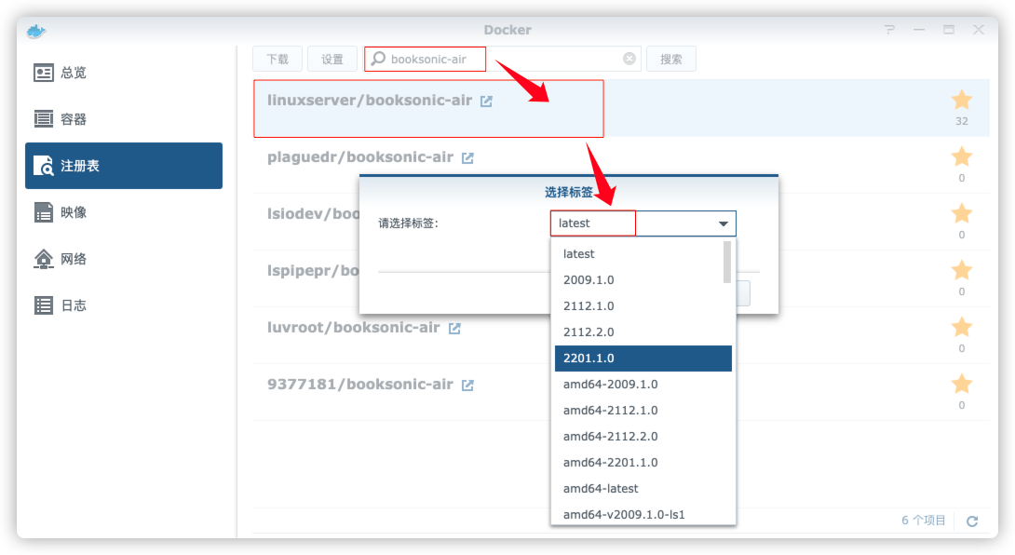Open the 映像 images section
This screenshot has width=1015, height=555.
(x=124, y=212)
